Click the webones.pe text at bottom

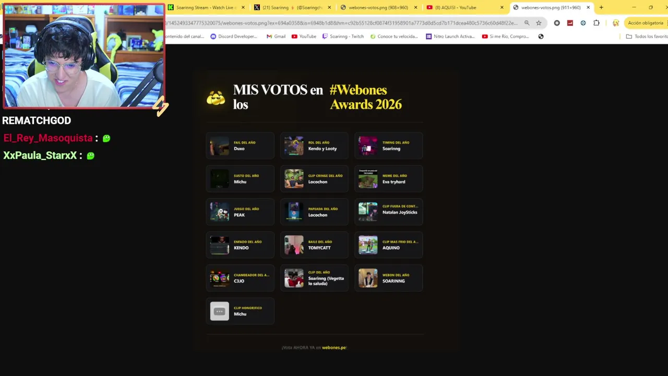(x=334, y=347)
